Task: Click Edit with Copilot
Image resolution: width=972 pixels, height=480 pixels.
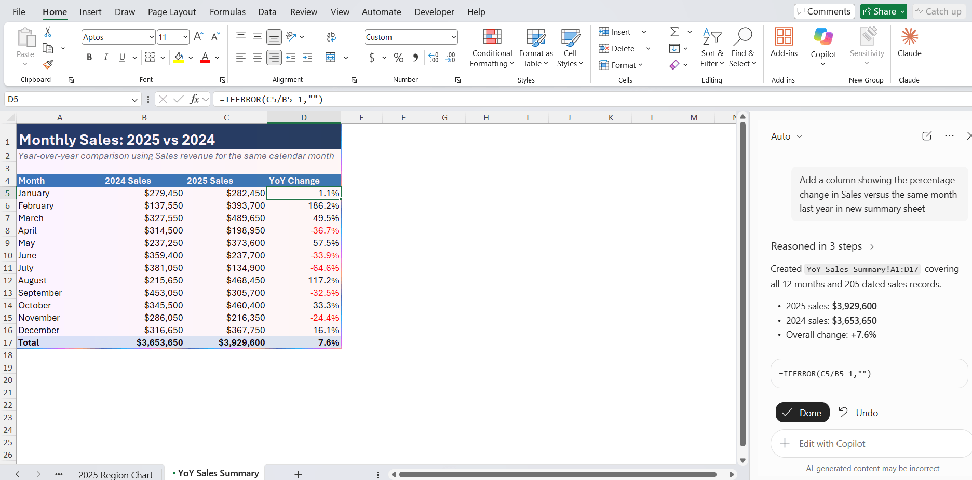Action: pos(871,444)
